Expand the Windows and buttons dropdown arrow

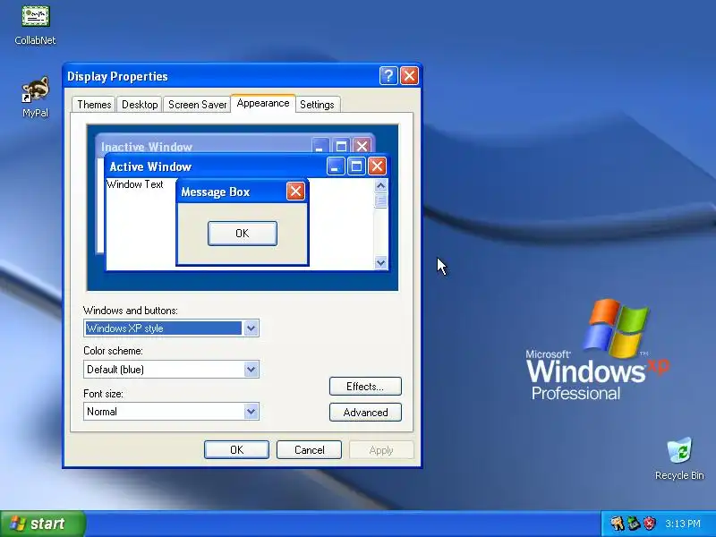pyautogui.click(x=251, y=328)
